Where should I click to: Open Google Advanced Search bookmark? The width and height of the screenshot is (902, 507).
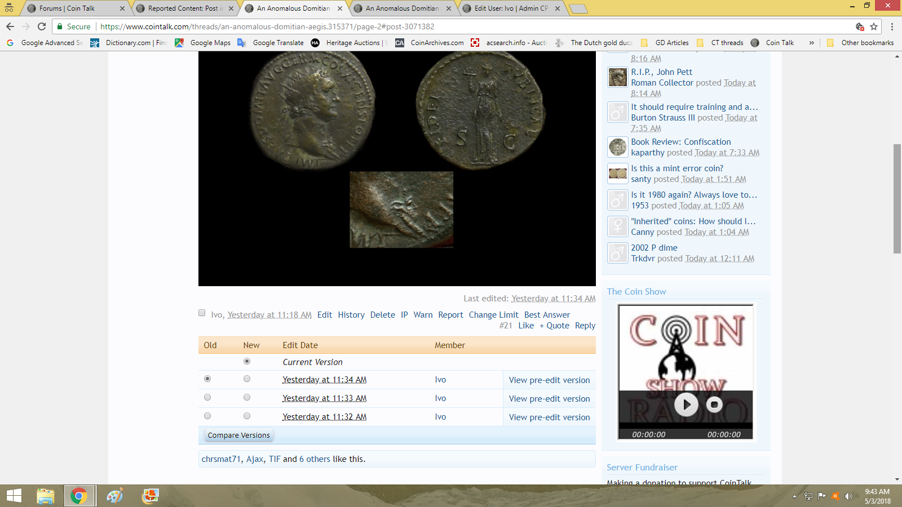tap(45, 43)
